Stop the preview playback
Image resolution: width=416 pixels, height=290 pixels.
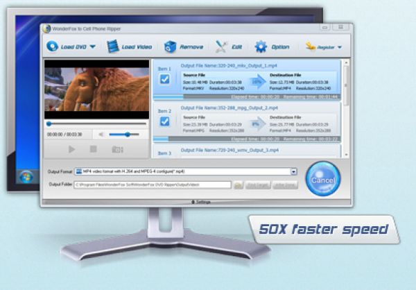click(93, 149)
